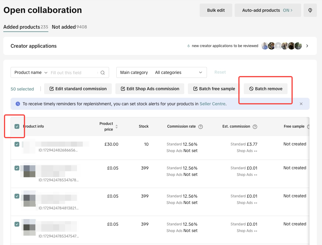The image size is (322, 245).
Task: Click the help location pin icon
Action: 310,10
